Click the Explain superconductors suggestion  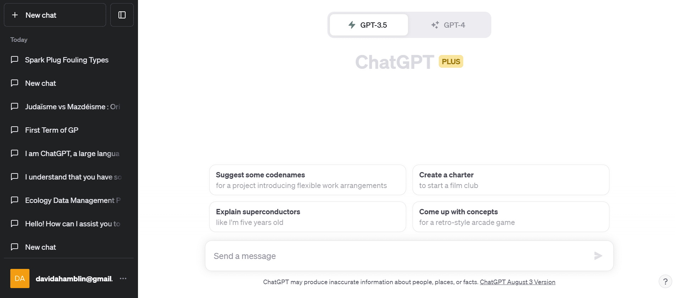(x=307, y=217)
